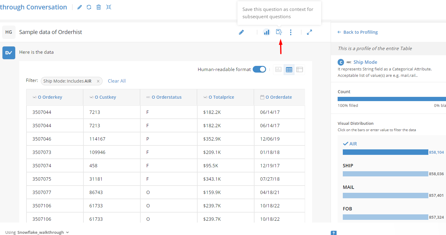Refresh the conversation with the reload icon
Image resolution: width=446 pixels, height=235 pixels.
[89, 7]
